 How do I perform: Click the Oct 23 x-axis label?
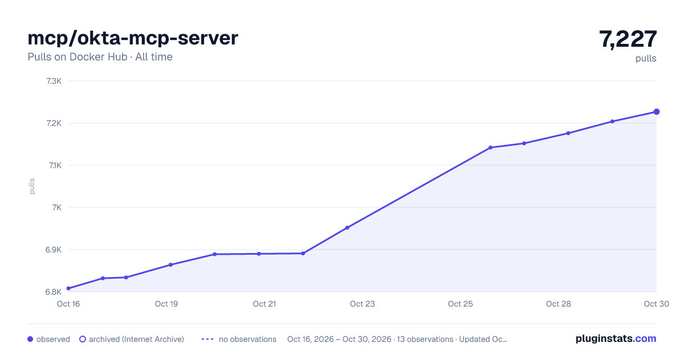point(363,304)
